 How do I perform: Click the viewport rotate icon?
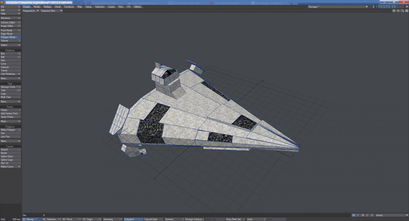(398, 11)
